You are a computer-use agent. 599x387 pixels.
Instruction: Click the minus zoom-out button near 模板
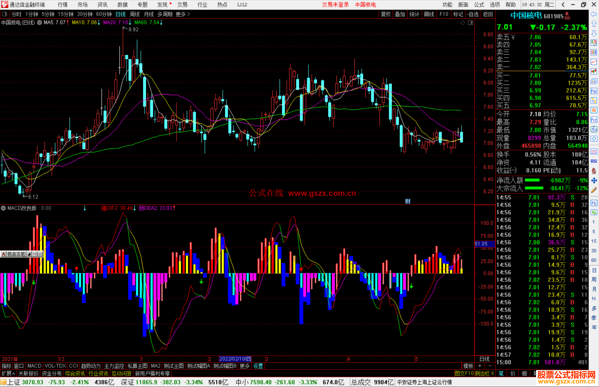coord(490,366)
